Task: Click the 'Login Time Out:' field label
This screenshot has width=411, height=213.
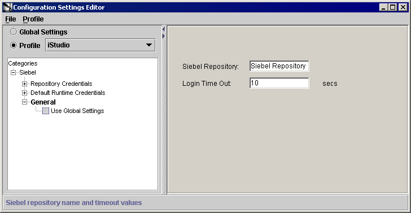Action: click(207, 84)
